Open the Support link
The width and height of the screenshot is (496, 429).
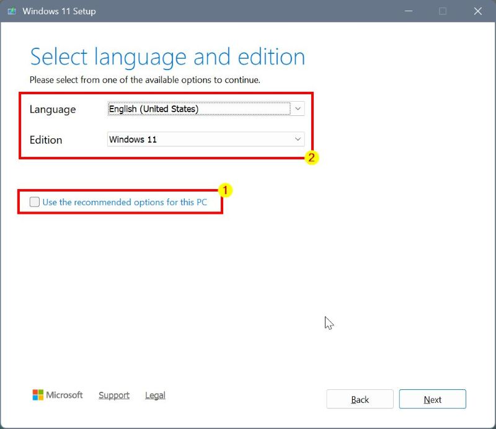click(114, 395)
